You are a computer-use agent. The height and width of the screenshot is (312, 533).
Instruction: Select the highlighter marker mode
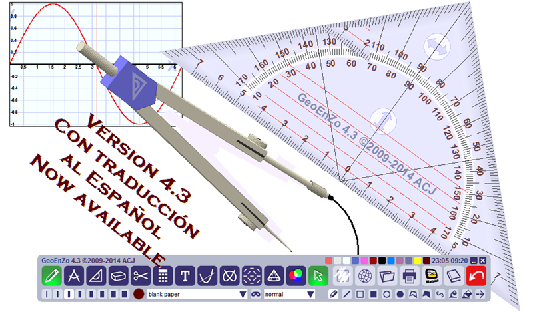pos(453,294)
